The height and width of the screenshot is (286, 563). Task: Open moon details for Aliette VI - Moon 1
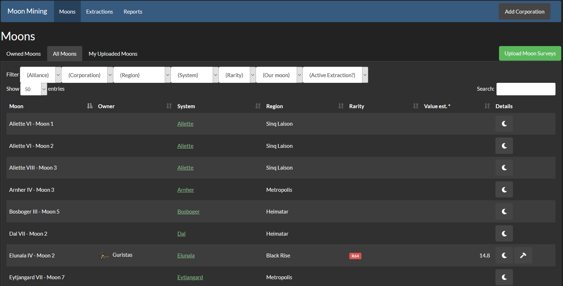(x=504, y=124)
